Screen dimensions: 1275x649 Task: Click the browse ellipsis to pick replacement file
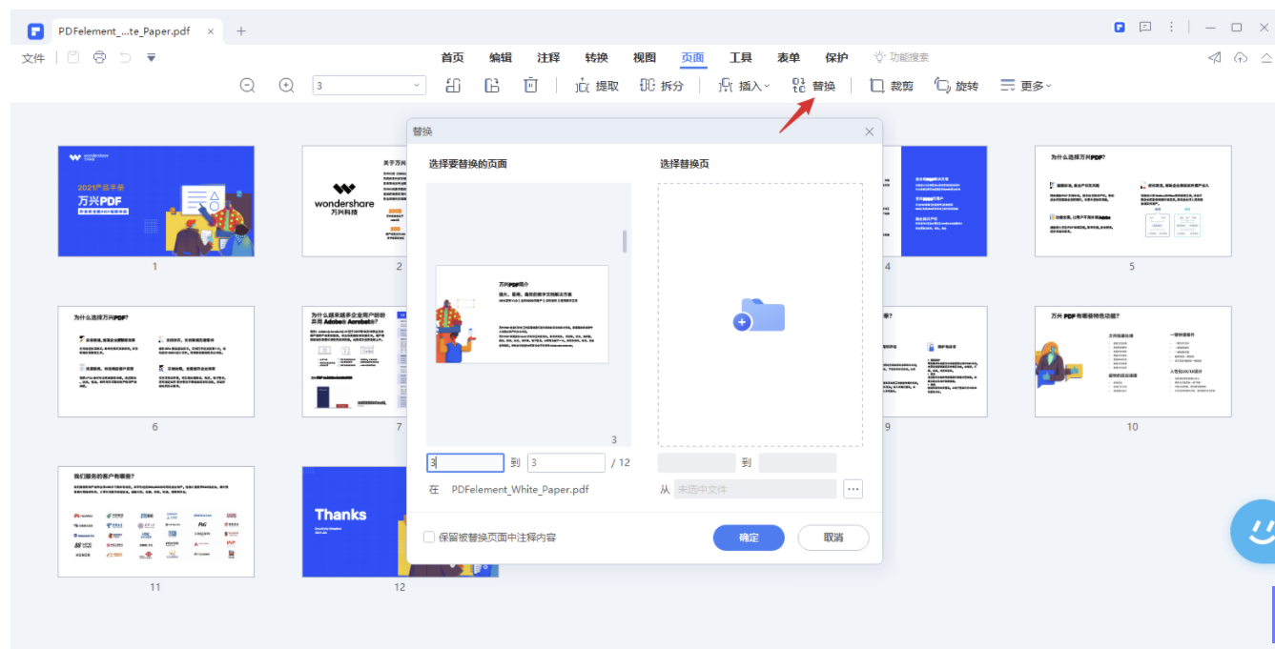(x=855, y=488)
